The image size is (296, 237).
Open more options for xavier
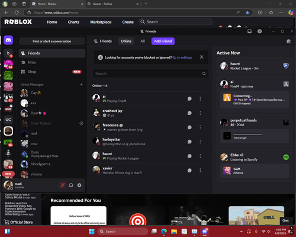coord(200,170)
